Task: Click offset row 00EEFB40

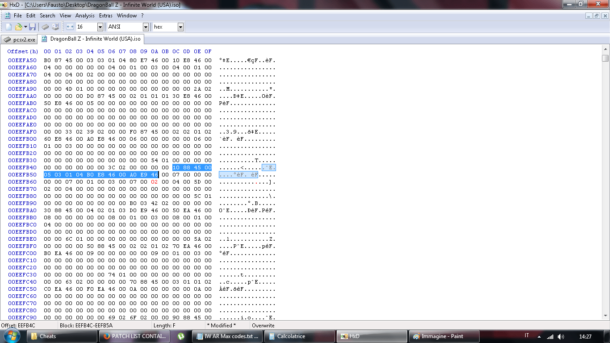Action: [x=22, y=167]
